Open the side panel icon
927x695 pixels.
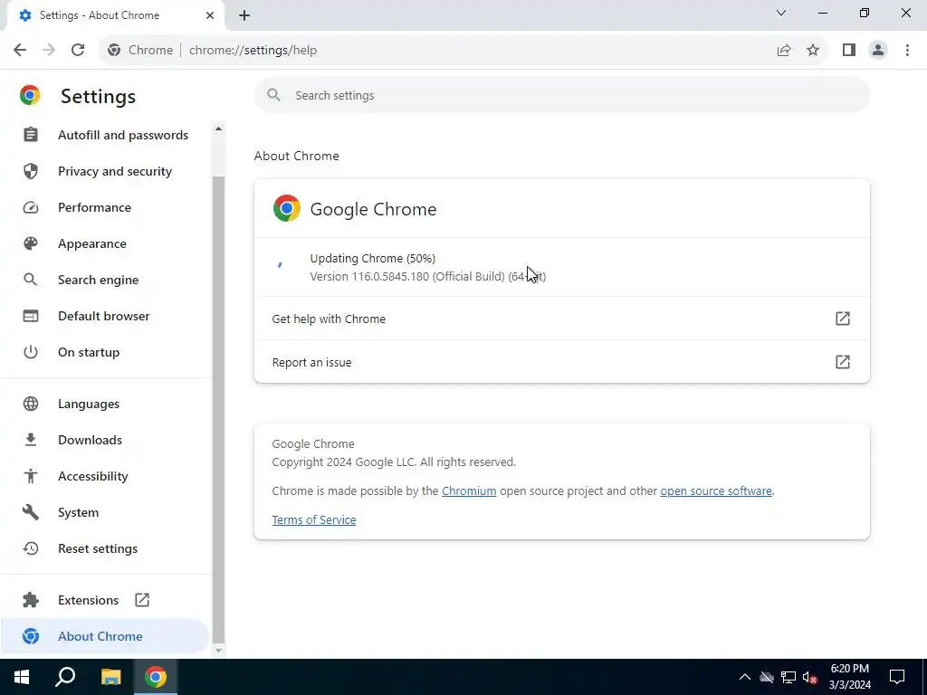click(x=849, y=51)
